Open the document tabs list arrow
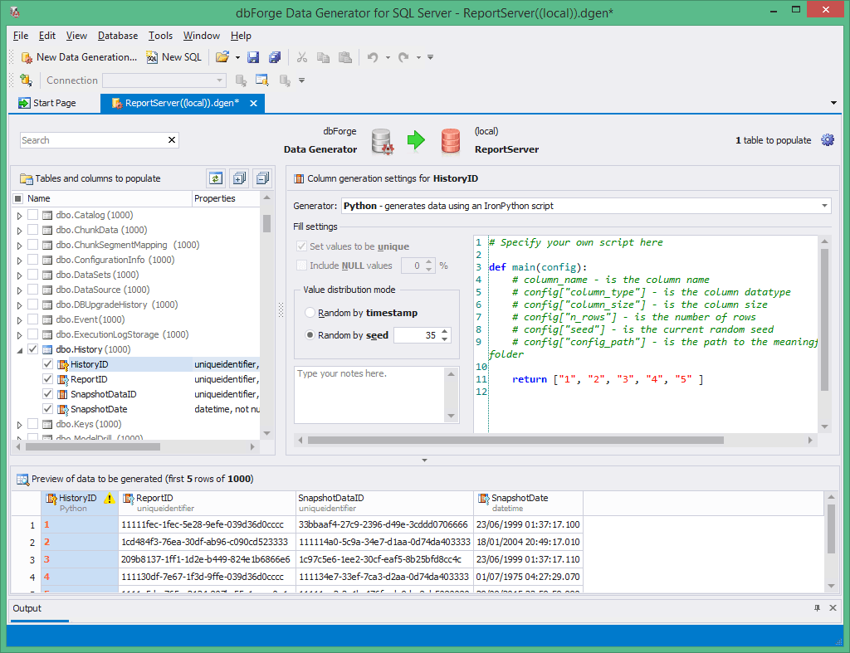 click(833, 103)
